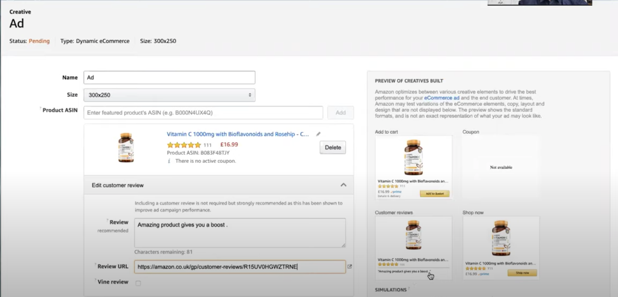Screen dimensions: 618x297
Task: Open Review URL in new window icon
Action: coord(350,266)
